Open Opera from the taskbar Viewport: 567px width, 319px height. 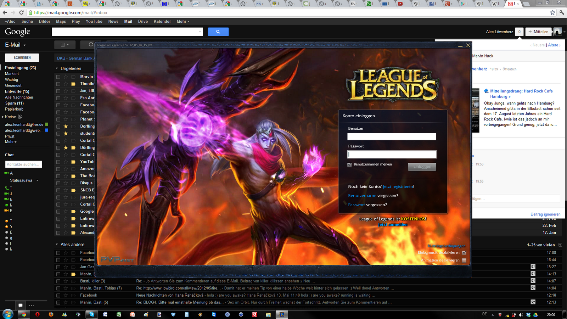[x=37, y=314]
